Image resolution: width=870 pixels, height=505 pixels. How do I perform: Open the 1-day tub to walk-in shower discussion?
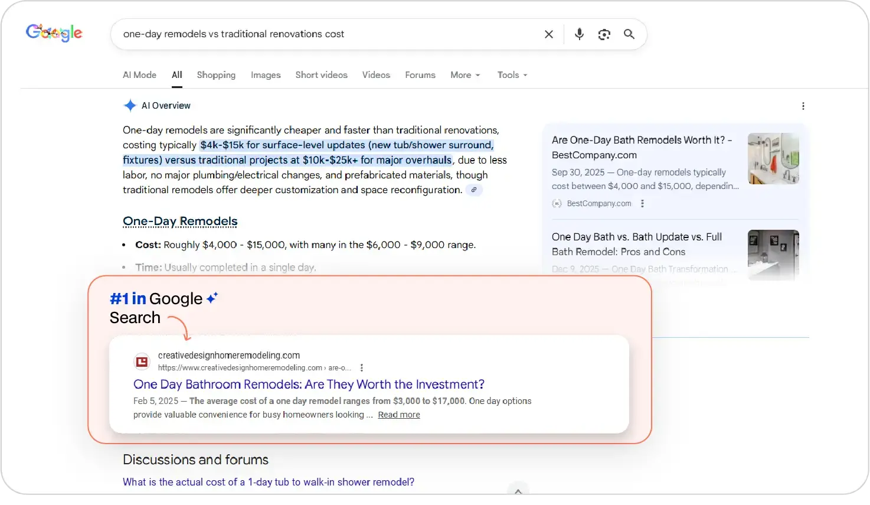click(x=269, y=482)
